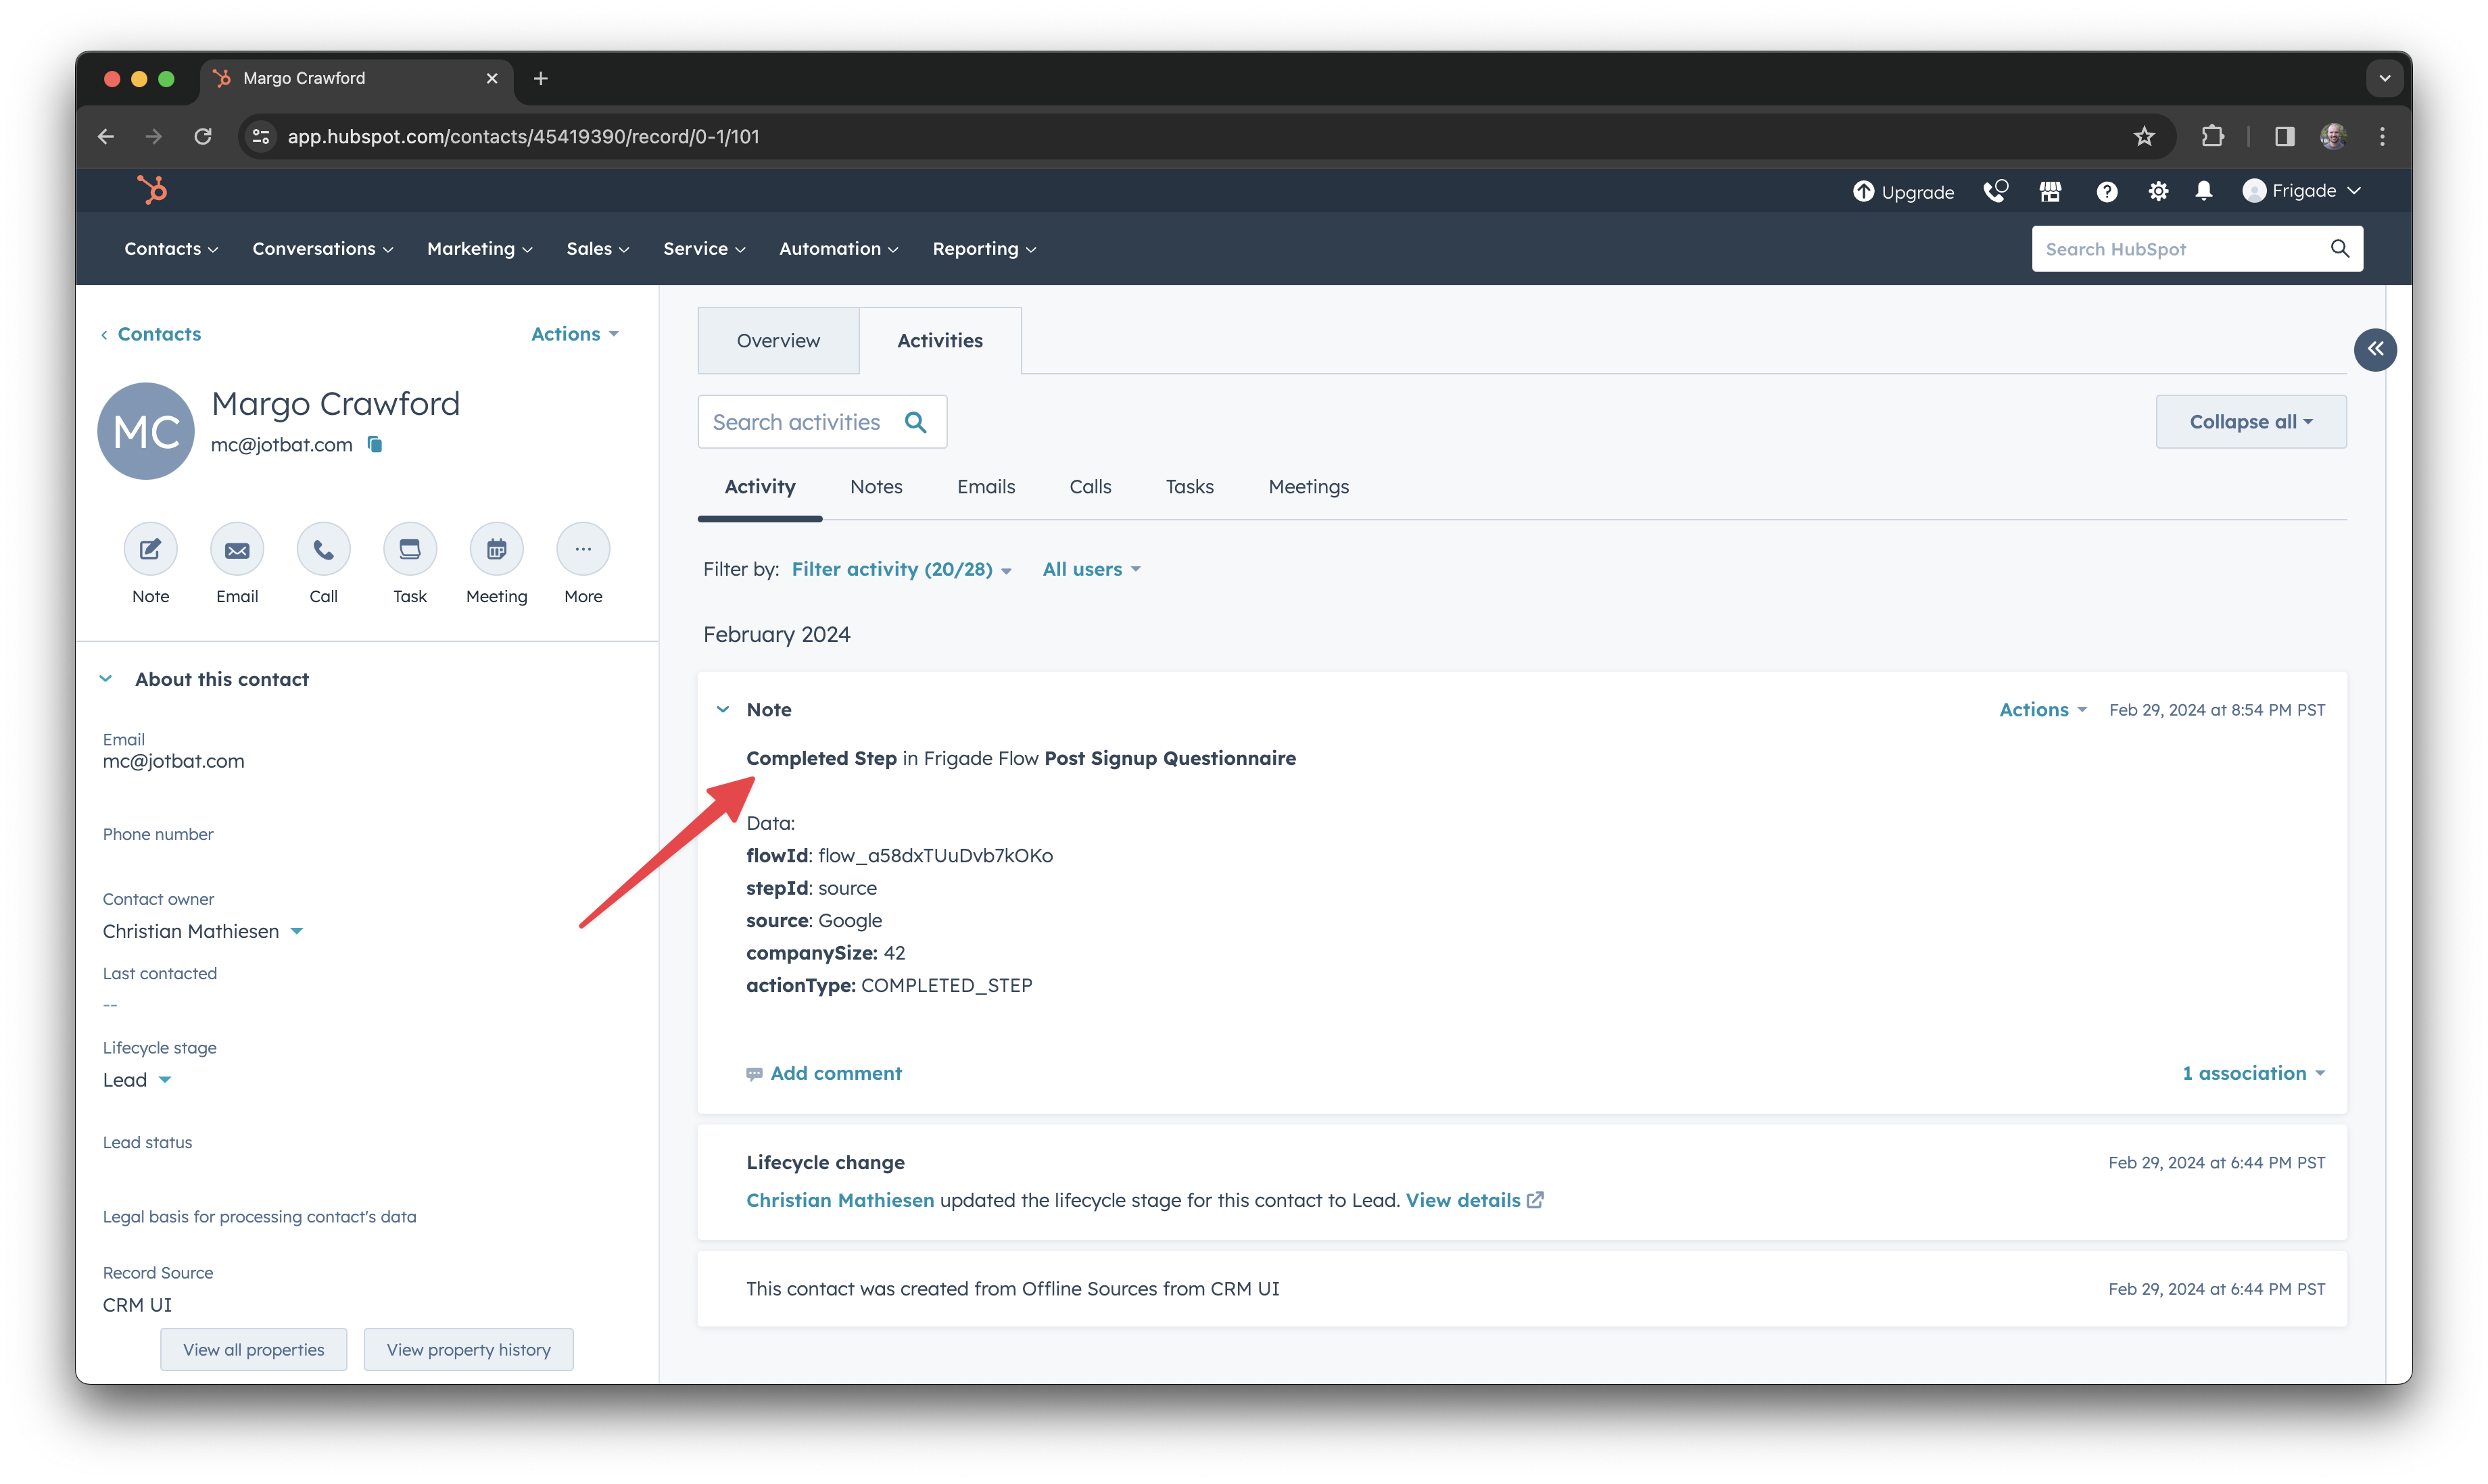Open Settings using the gear icon
Viewport: 2488px width, 1484px height.
[2157, 190]
